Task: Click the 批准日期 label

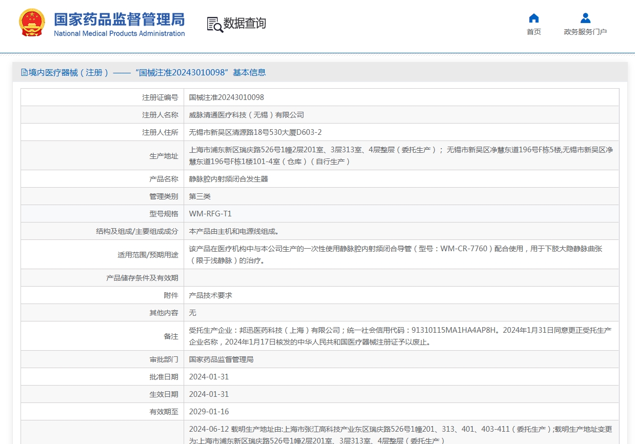Action: click(164, 377)
